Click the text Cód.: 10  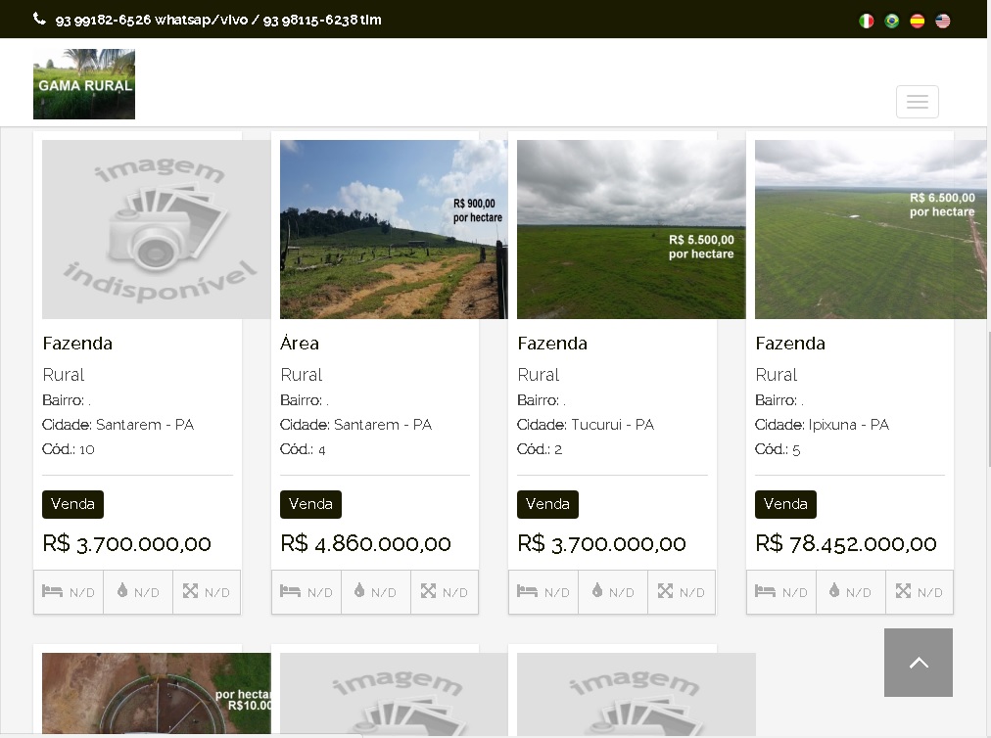pyautogui.click(x=69, y=449)
